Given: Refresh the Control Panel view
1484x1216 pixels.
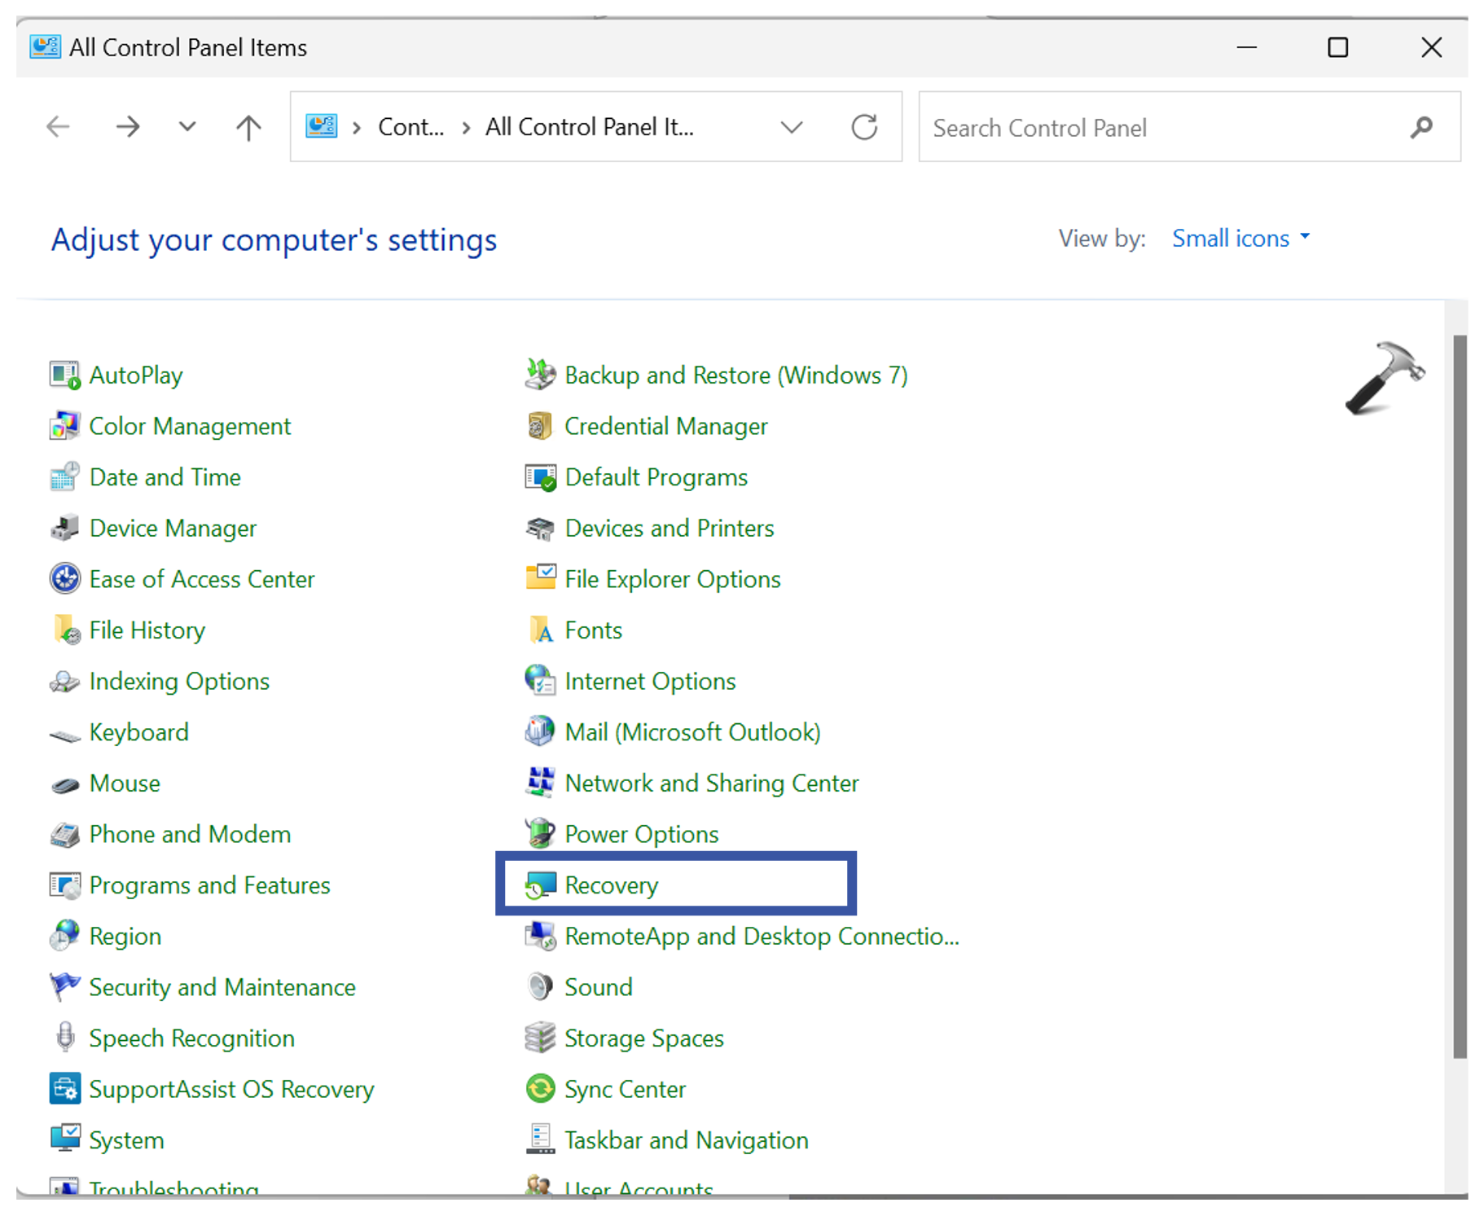Looking at the screenshot, I should 864,127.
